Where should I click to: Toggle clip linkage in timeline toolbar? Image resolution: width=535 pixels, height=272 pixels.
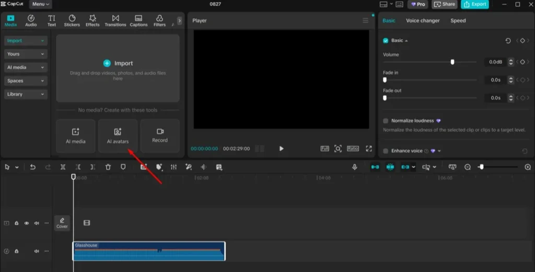tap(405, 167)
